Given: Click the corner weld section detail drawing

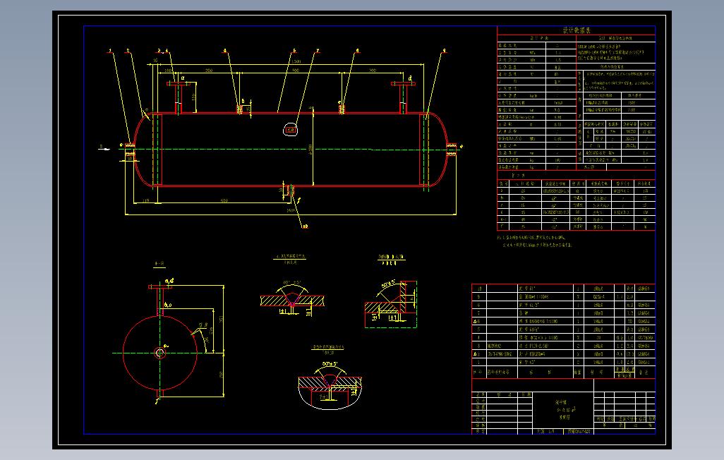Looking at the screenshot, I should [391, 304].
